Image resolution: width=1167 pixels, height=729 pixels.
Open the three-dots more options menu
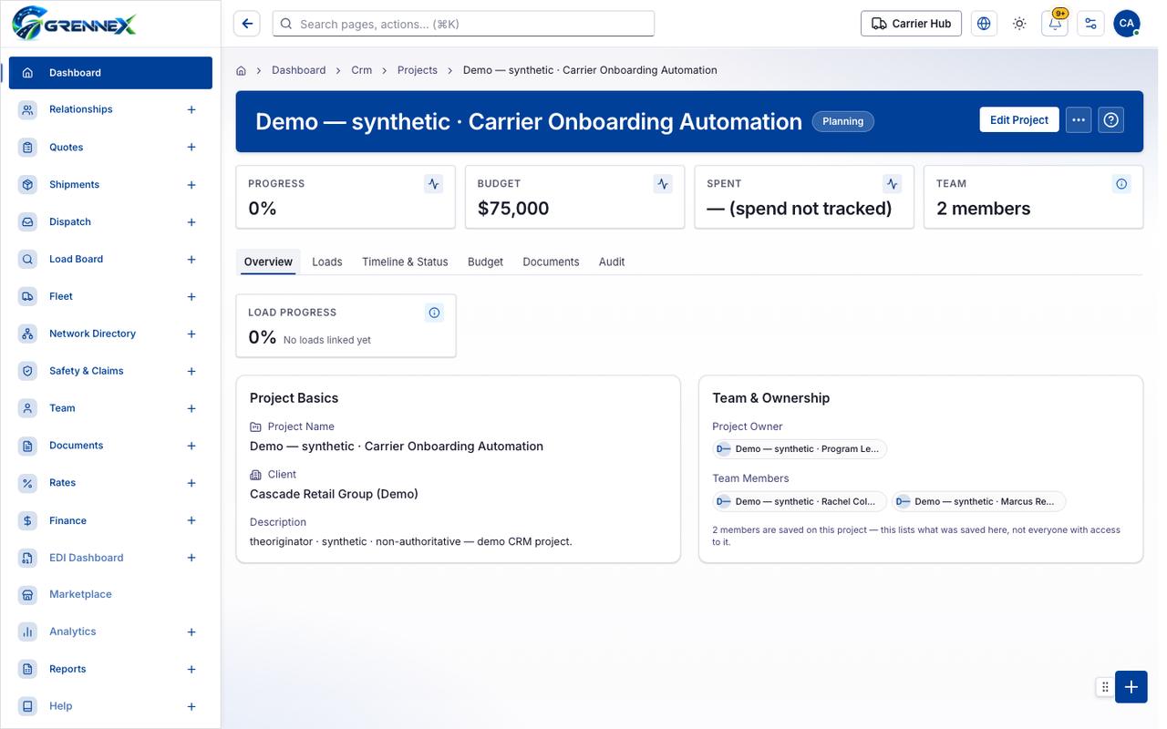pyautogui.click(x=1079, y=120)
